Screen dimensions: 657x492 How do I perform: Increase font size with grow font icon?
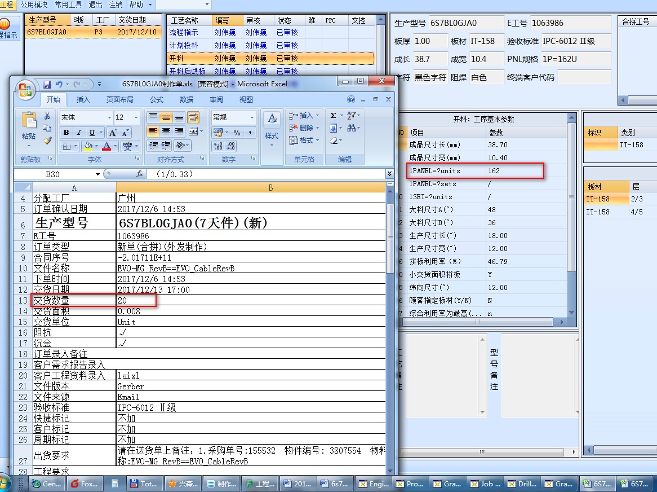(112, 133)
